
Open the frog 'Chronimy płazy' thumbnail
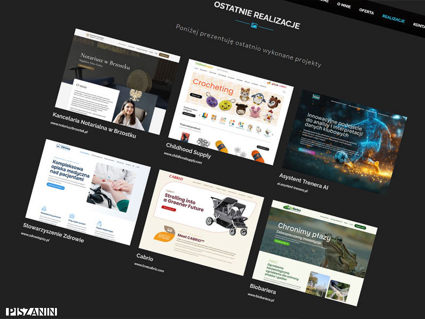[314, 253]
